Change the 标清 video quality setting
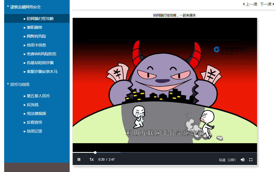The image size is (276, 172). (222, 160)
